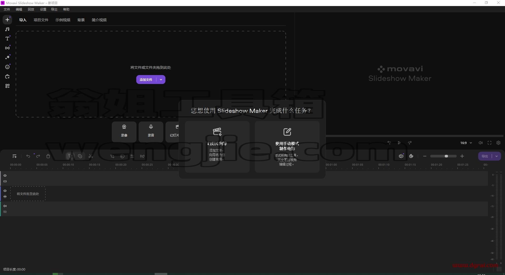Viewport: 505px width, 275px height.
Task: Switch to the 背景 tab
Action: [81, 20]
